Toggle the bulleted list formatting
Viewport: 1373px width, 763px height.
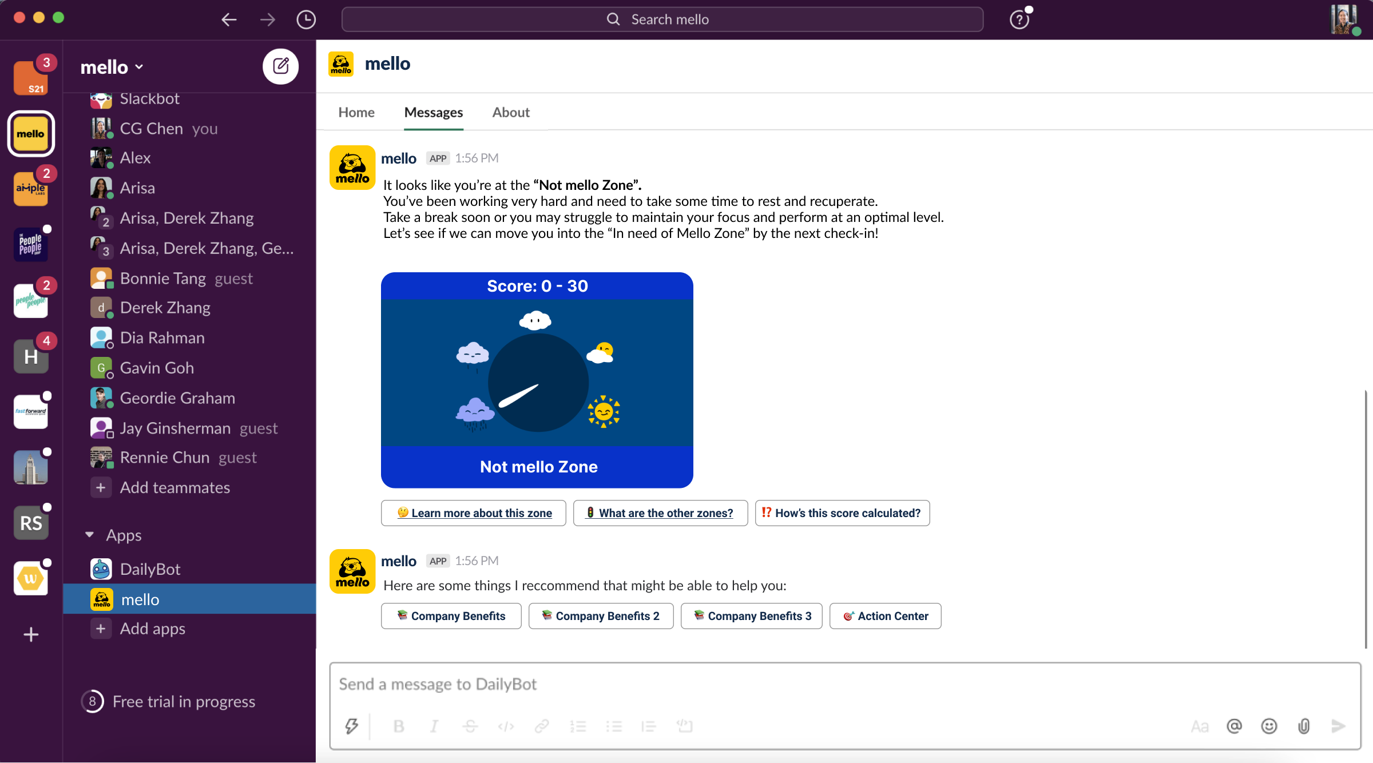[614, 726]
